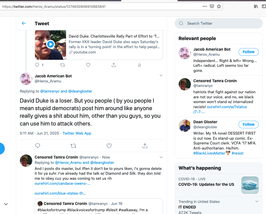
Task: Open the Firefox library icon
Action: [x=256, y=6]
